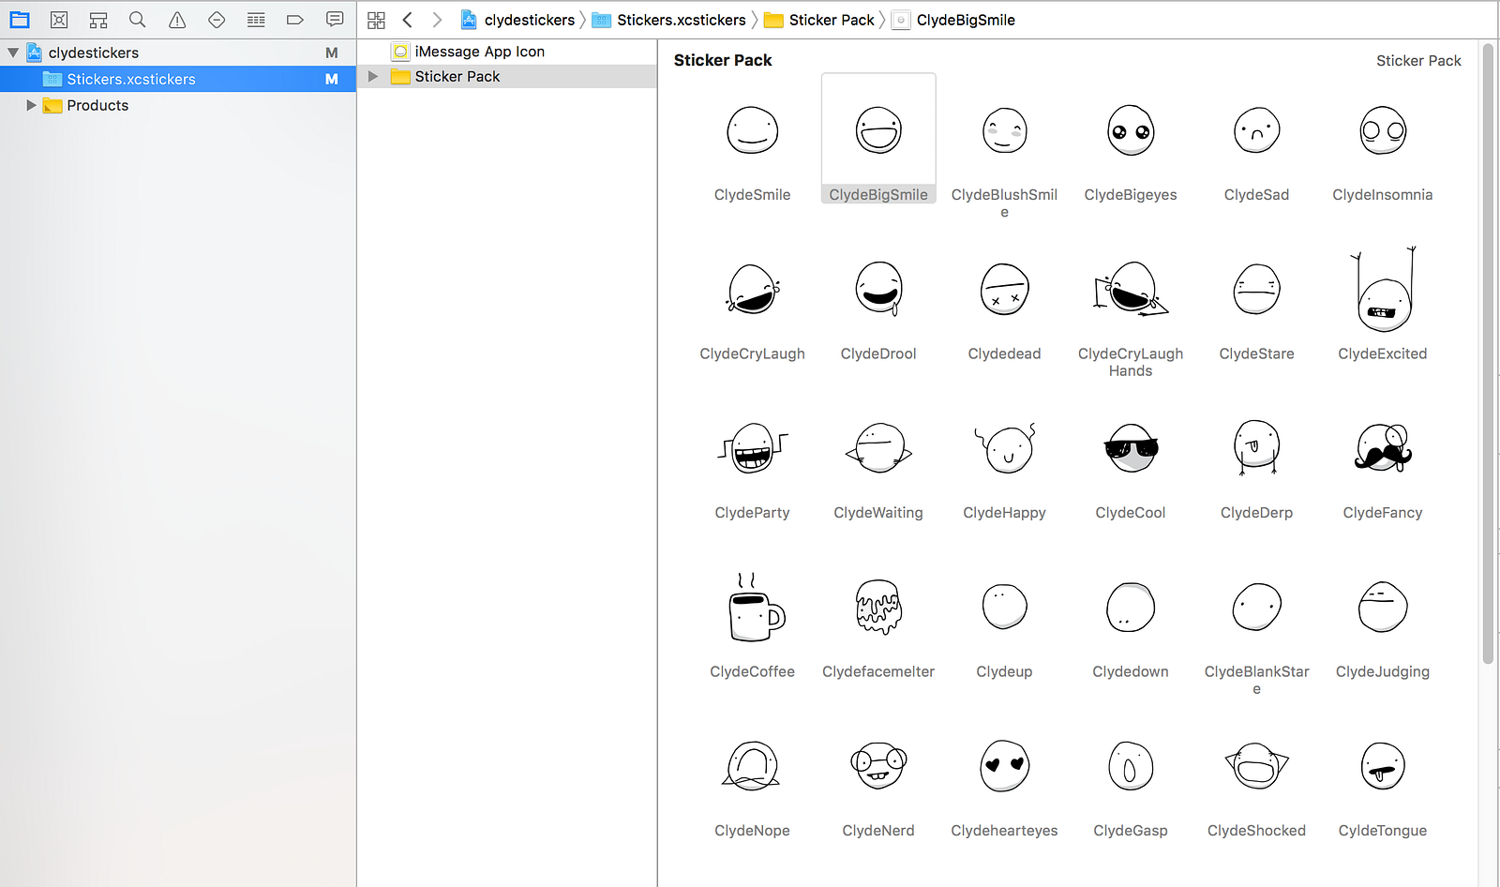
Task: Go back using the left chevron
Action: pyautogui.click(x=408, y=20)
